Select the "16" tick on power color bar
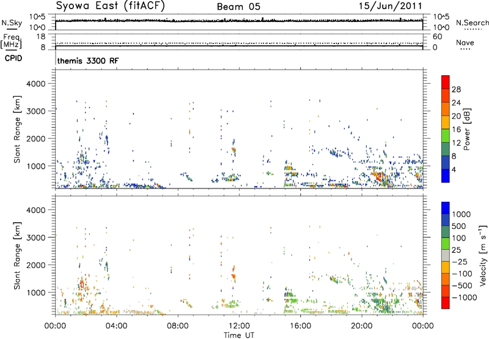 pyautogui.click(x=456, y=130)
